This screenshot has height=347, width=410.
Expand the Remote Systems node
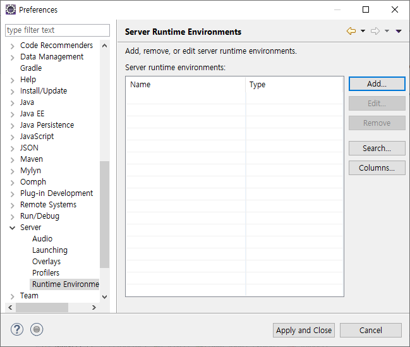pyautogui.click(x=12, y=205)
